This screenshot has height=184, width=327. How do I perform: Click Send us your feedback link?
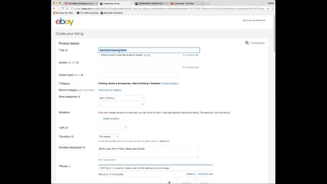click(x=254, y=20)
